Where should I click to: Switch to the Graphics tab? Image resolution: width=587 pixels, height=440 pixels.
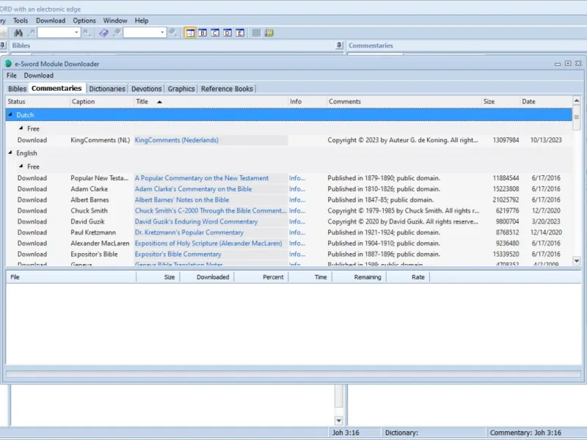point(181,89)
